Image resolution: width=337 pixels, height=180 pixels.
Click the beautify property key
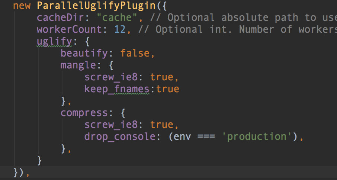(84, 53)
